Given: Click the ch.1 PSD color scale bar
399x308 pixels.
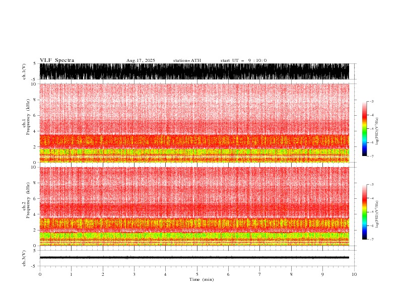Looking at the screenshot, I should pos(364,129).
